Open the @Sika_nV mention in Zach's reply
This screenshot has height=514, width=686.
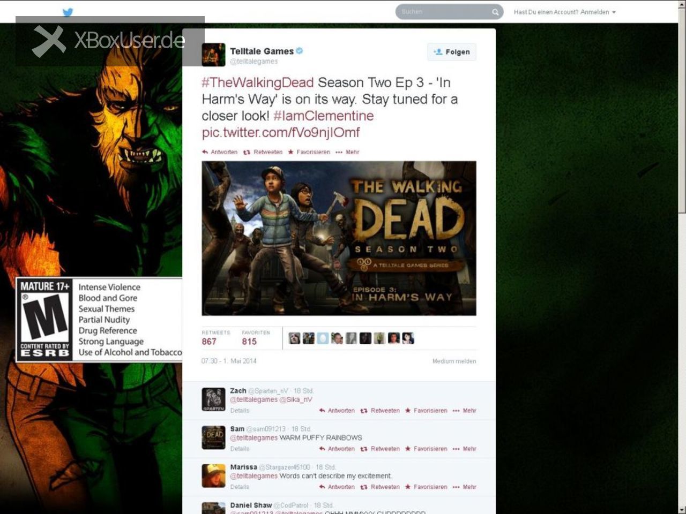click(296, 399)
